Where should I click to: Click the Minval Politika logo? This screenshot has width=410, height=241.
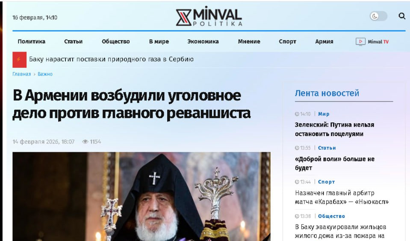click(x=209, y=17)
